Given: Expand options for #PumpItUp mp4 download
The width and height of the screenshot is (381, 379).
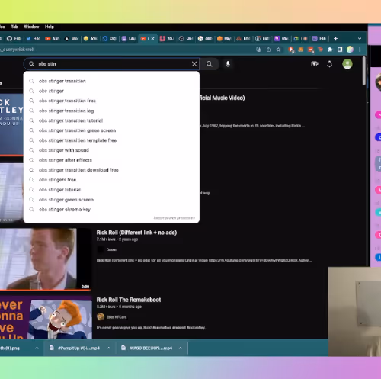Looking at the screenshot, I should pyautogui.click(x=109, y=348).
